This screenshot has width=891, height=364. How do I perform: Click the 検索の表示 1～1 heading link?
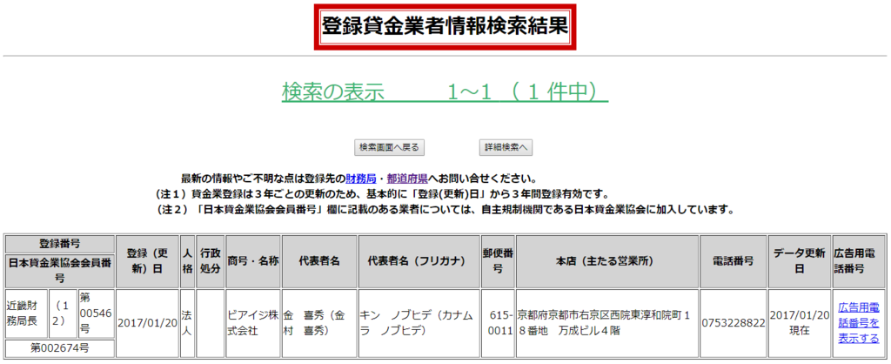click(445, 91)
